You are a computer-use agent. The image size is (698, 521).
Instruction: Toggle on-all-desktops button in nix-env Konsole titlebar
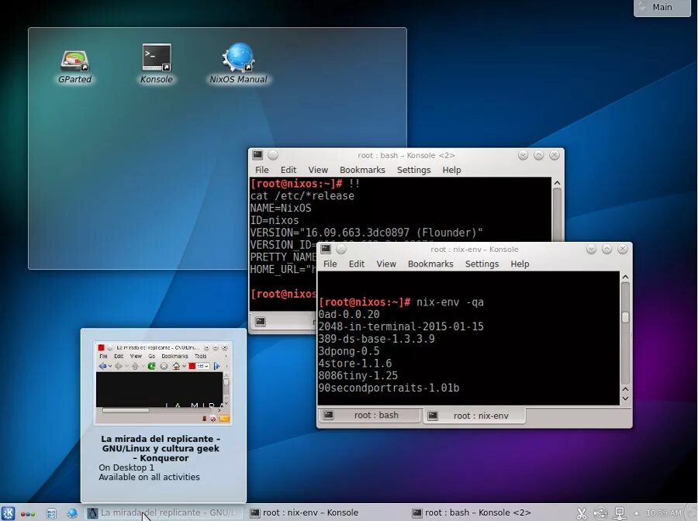[341, 249]
